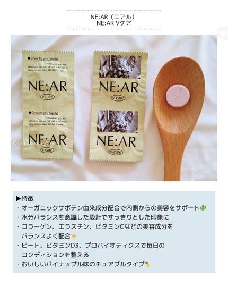Click the bullet about オーガニックサボテン由来成分

(111, 208)
